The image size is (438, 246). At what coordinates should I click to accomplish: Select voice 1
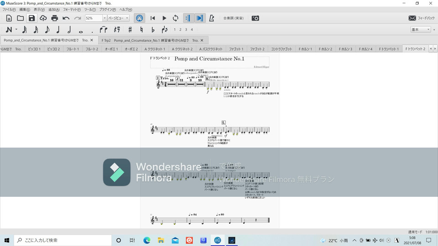click(x=175, y=30)
